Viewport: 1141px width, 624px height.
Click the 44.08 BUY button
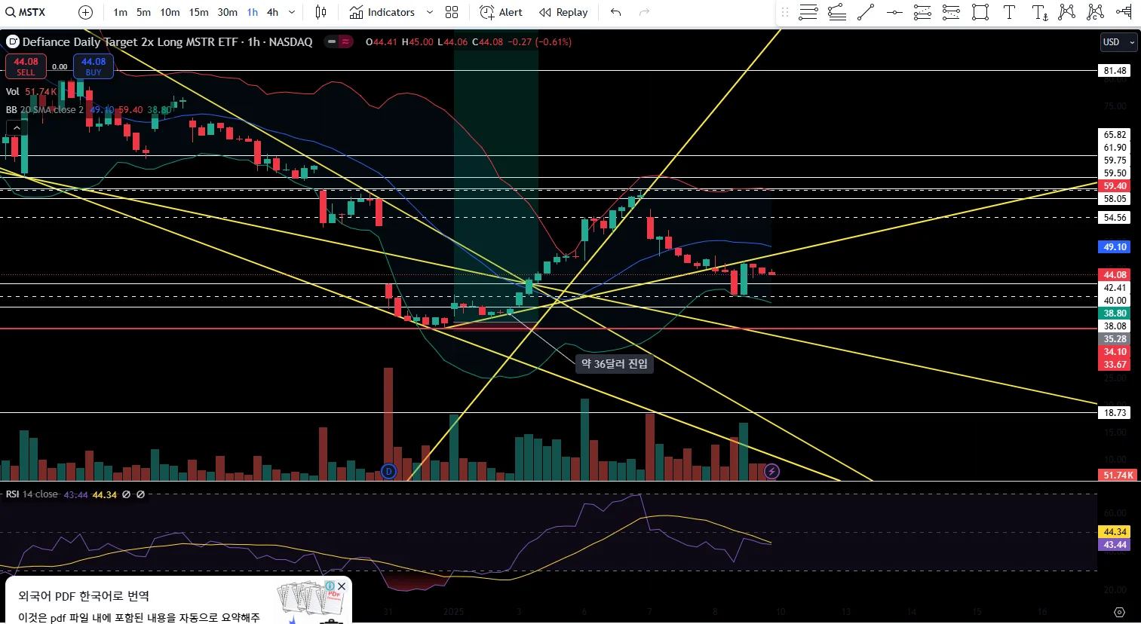coord(94,66)
